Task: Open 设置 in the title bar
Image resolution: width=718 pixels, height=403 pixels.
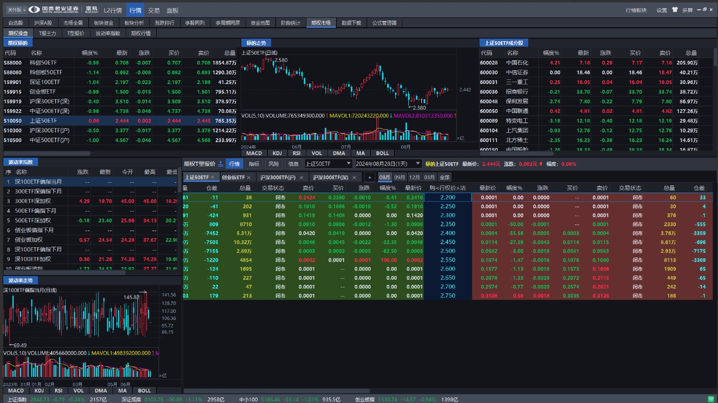Action: point(662,10)
